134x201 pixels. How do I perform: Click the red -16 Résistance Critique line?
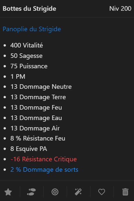tap(44, 159)
